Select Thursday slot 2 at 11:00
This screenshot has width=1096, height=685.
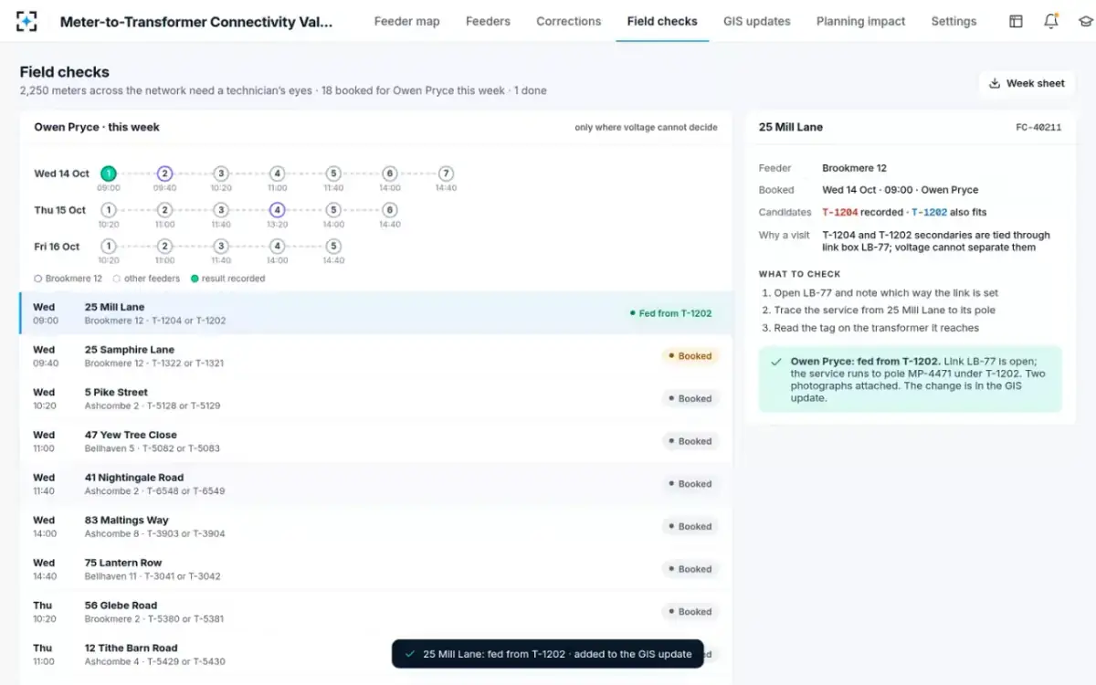[x=164, y=210]
